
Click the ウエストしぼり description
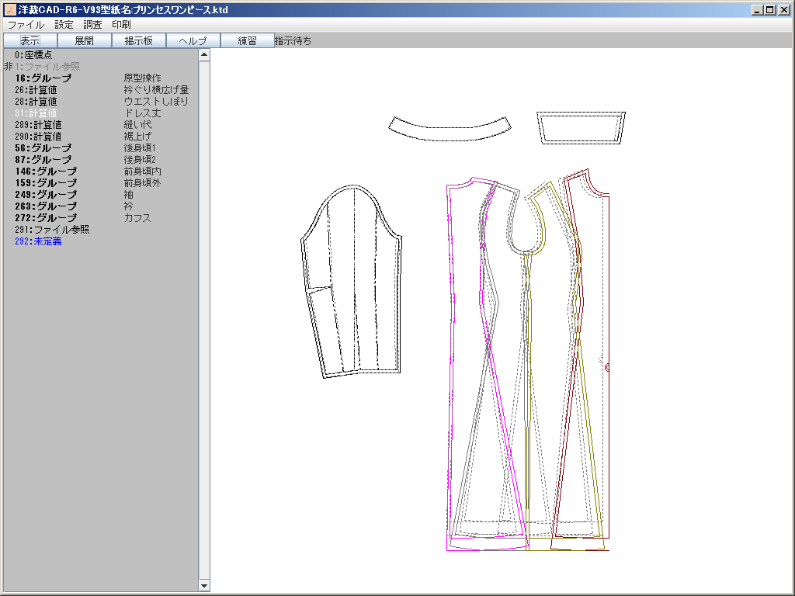point(156,102)
